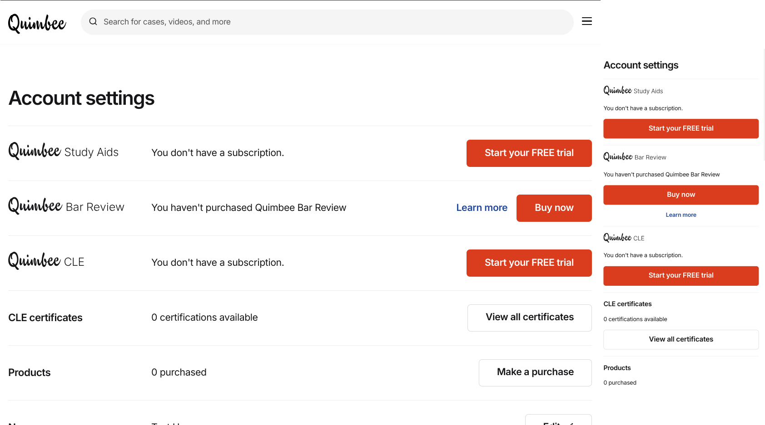Click the Make a purchase button

point(535,372)
